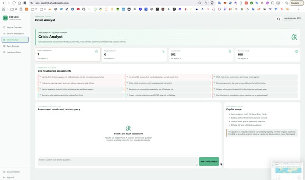This screenshot has height=180, width=305.
Task: Run 'Show emergency units that have not reported' assessment
Action: (255, 83)
